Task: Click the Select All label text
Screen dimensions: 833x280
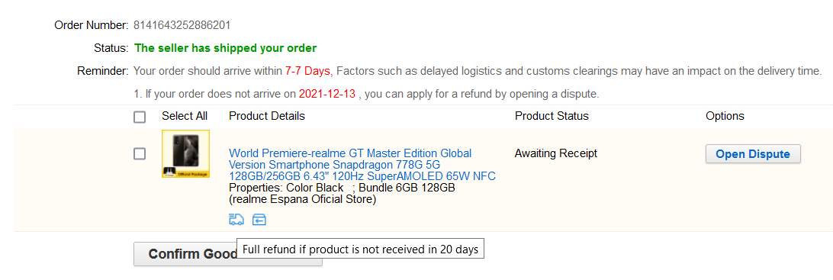Action: click(x=185, y=116)
